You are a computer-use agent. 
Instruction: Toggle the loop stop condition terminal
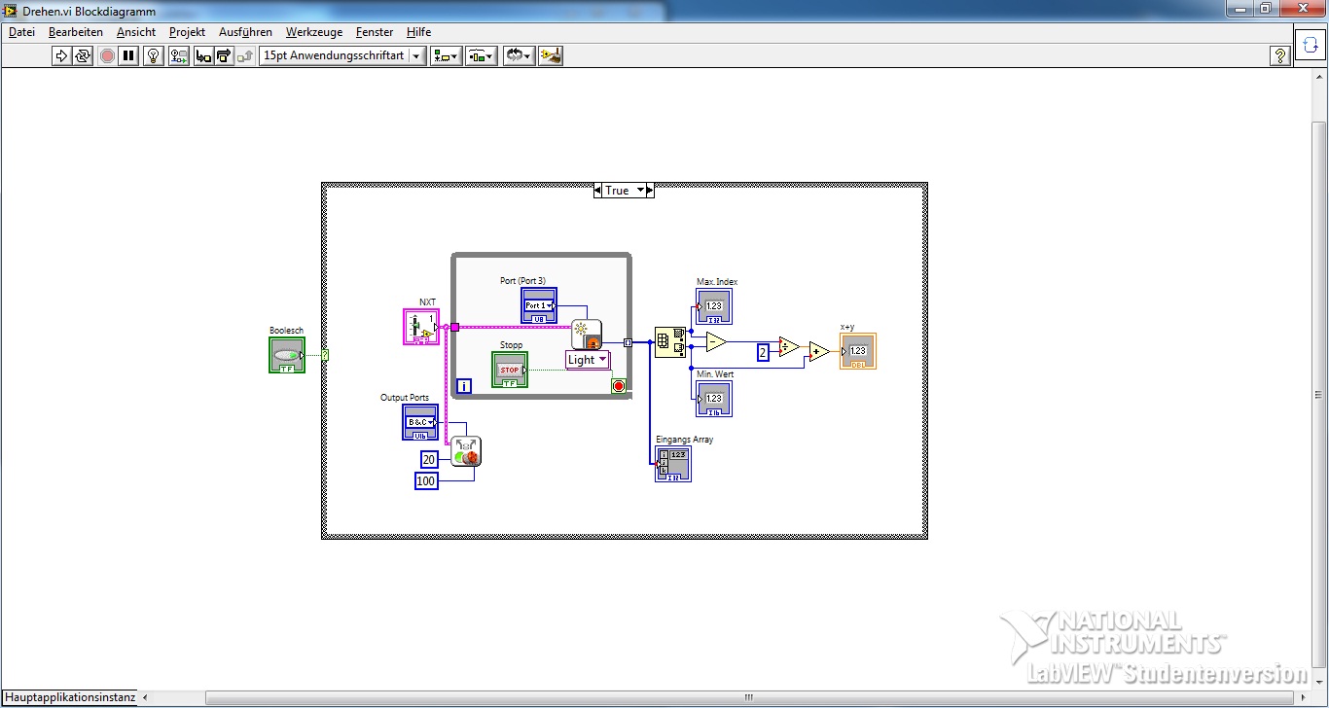tap(619, 386)
